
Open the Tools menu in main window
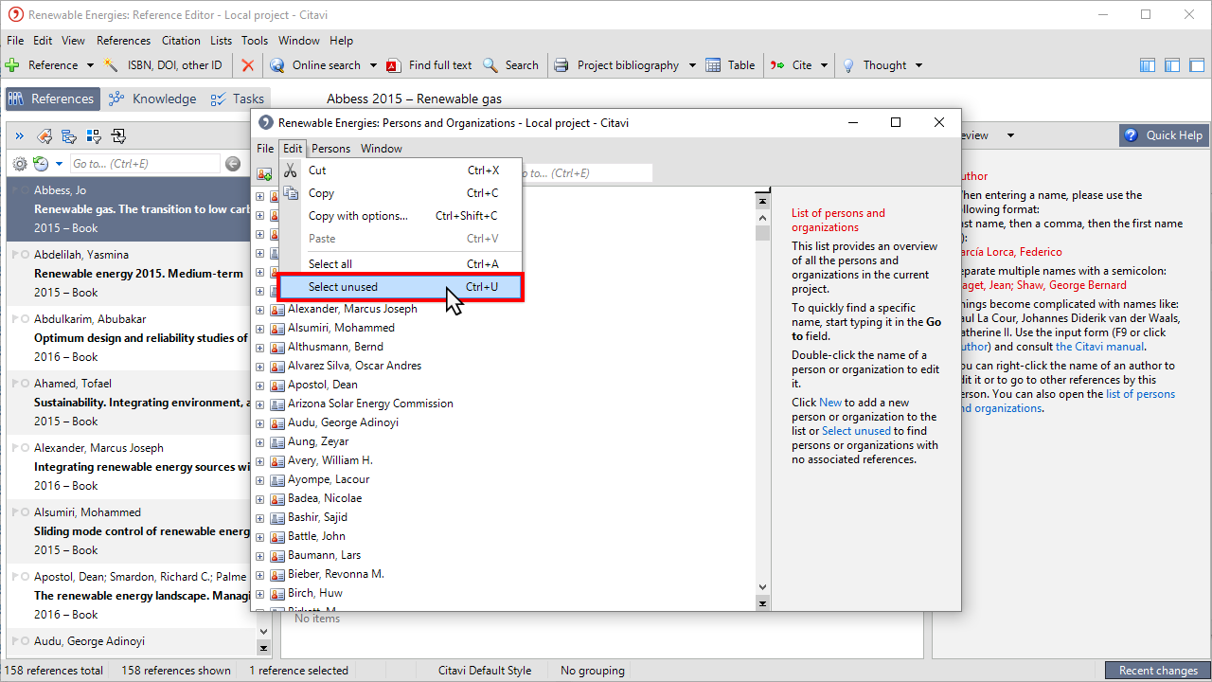(255, 41)
